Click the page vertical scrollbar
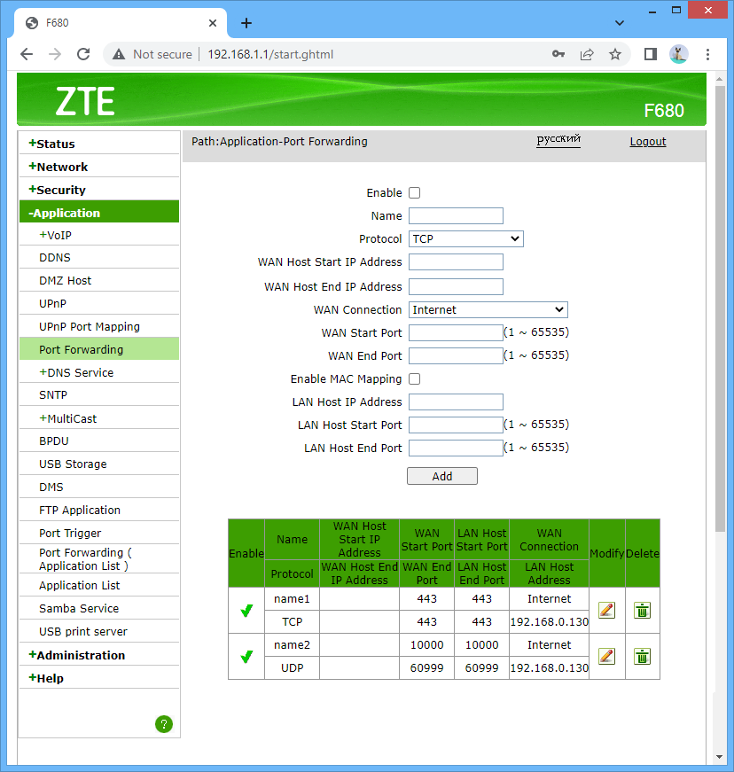The image size is (734, 772). pos(720,308)
